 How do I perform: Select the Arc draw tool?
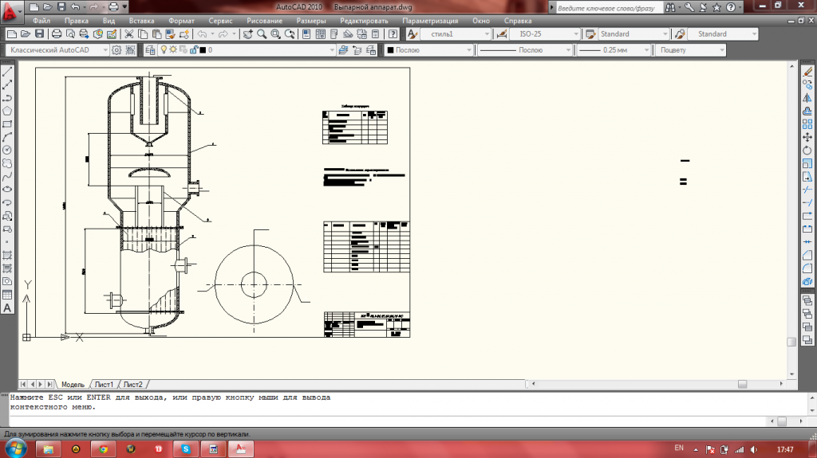pyautogui.click(x=7, y=137)
